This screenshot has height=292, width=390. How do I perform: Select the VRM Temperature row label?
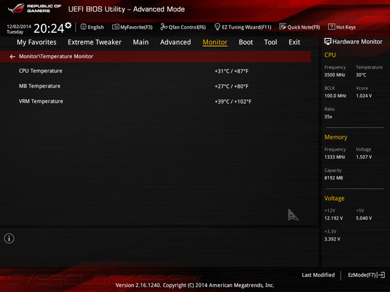(41, 102)
